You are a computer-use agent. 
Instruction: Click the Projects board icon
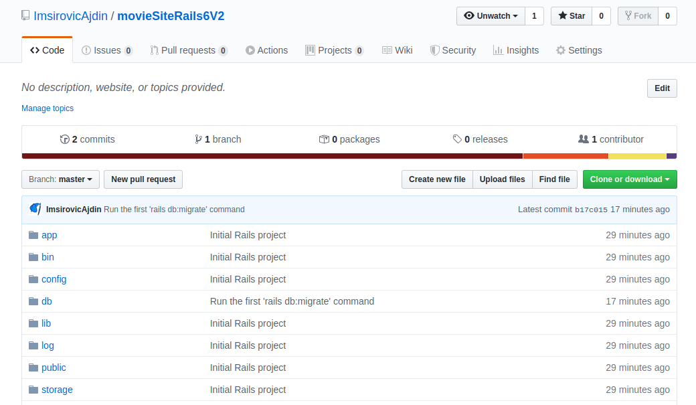pyautogui.click(x=310, y=50)
